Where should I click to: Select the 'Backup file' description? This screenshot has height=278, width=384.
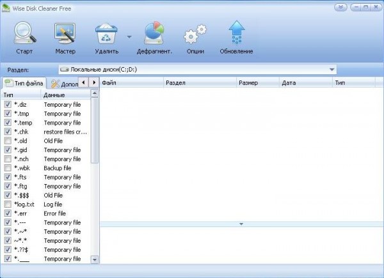(58, 168)
